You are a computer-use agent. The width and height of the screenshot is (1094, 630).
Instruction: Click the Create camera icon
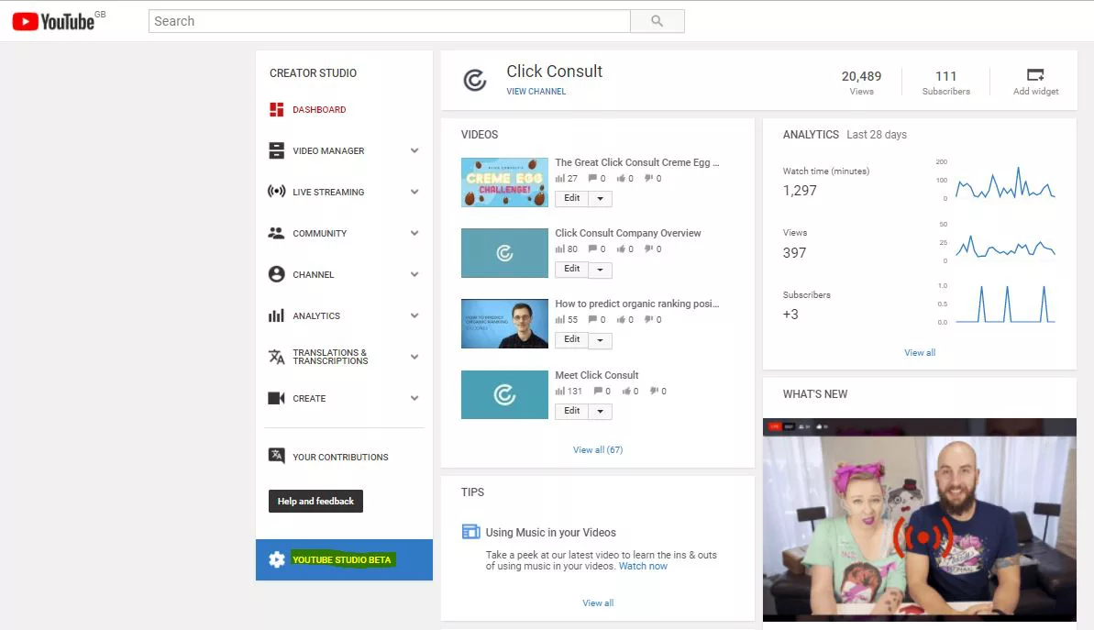[276, 398]
